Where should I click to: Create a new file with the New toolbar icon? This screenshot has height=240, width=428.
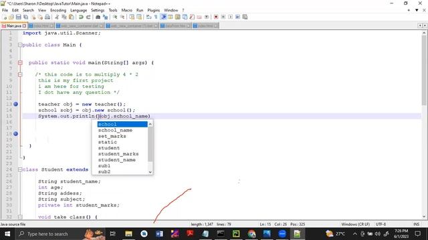[x=5, y=17]
